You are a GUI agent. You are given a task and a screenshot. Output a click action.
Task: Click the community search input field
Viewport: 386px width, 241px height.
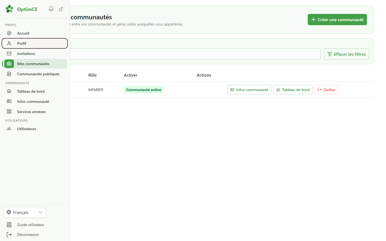click(x=195, y=54)
